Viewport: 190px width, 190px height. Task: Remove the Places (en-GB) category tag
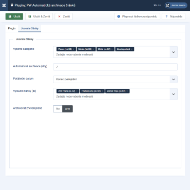point(73,49)
